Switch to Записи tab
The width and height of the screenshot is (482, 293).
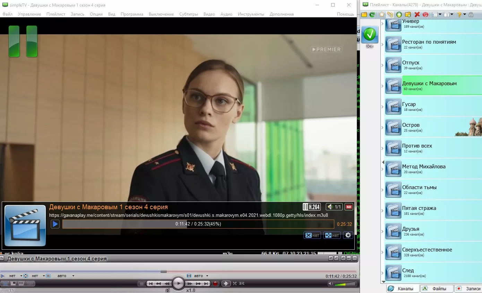(x=468, y=288)
